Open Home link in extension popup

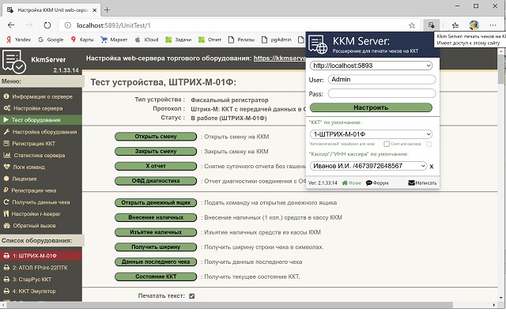coord(351,182)
